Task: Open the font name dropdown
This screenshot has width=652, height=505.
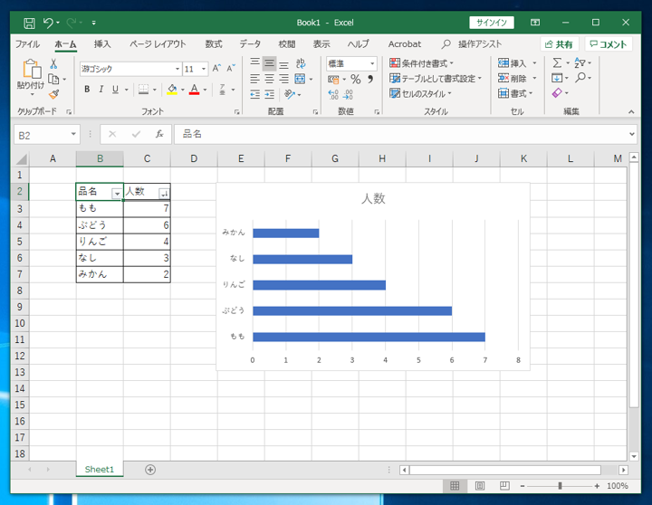Action: pyautogui.click(x=177, y=69)
